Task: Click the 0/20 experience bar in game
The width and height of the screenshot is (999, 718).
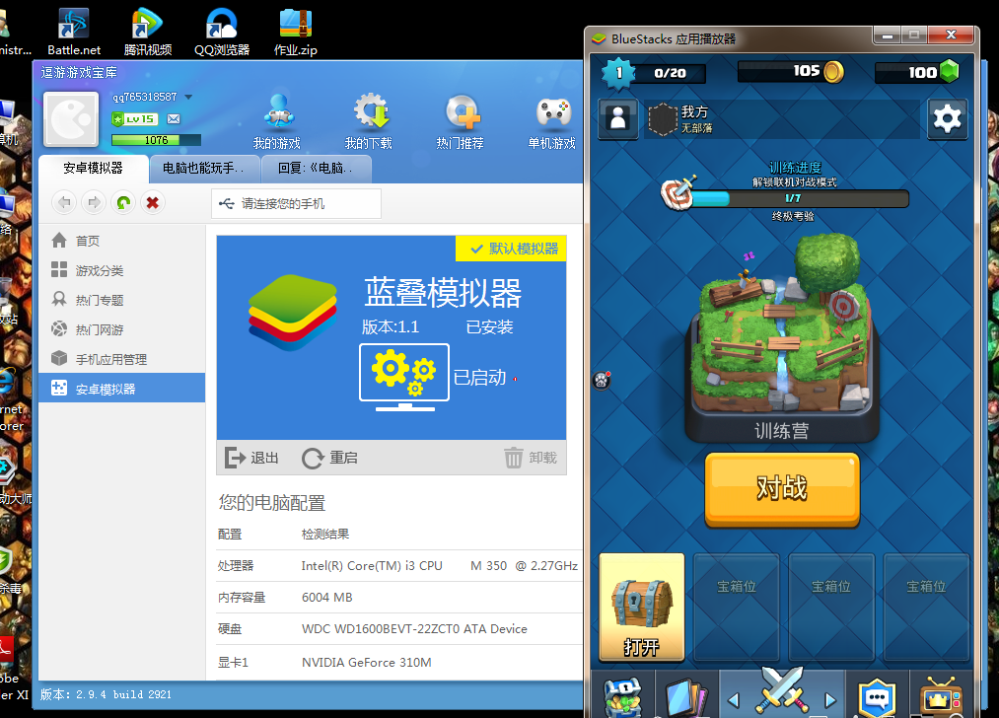Action: [671, 73]
